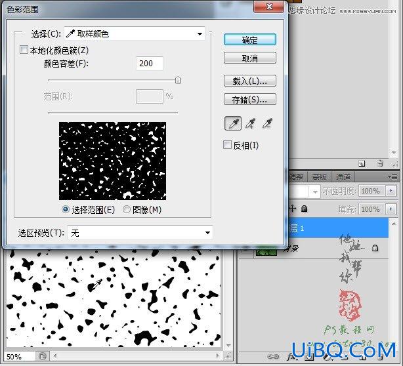Open the blend mode dropdown arrow

(315, 192)
